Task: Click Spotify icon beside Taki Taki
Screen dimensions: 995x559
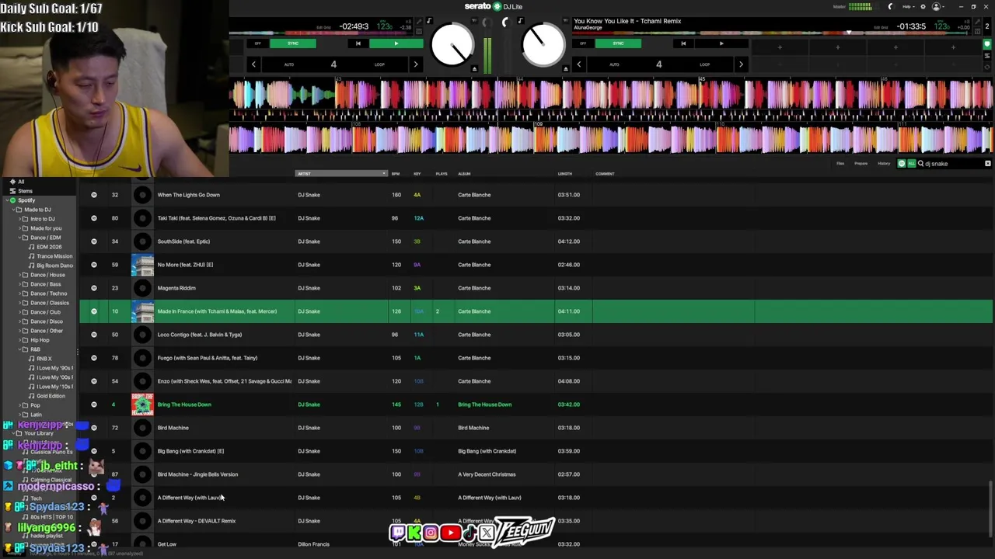Action: [x=94, y=218]
